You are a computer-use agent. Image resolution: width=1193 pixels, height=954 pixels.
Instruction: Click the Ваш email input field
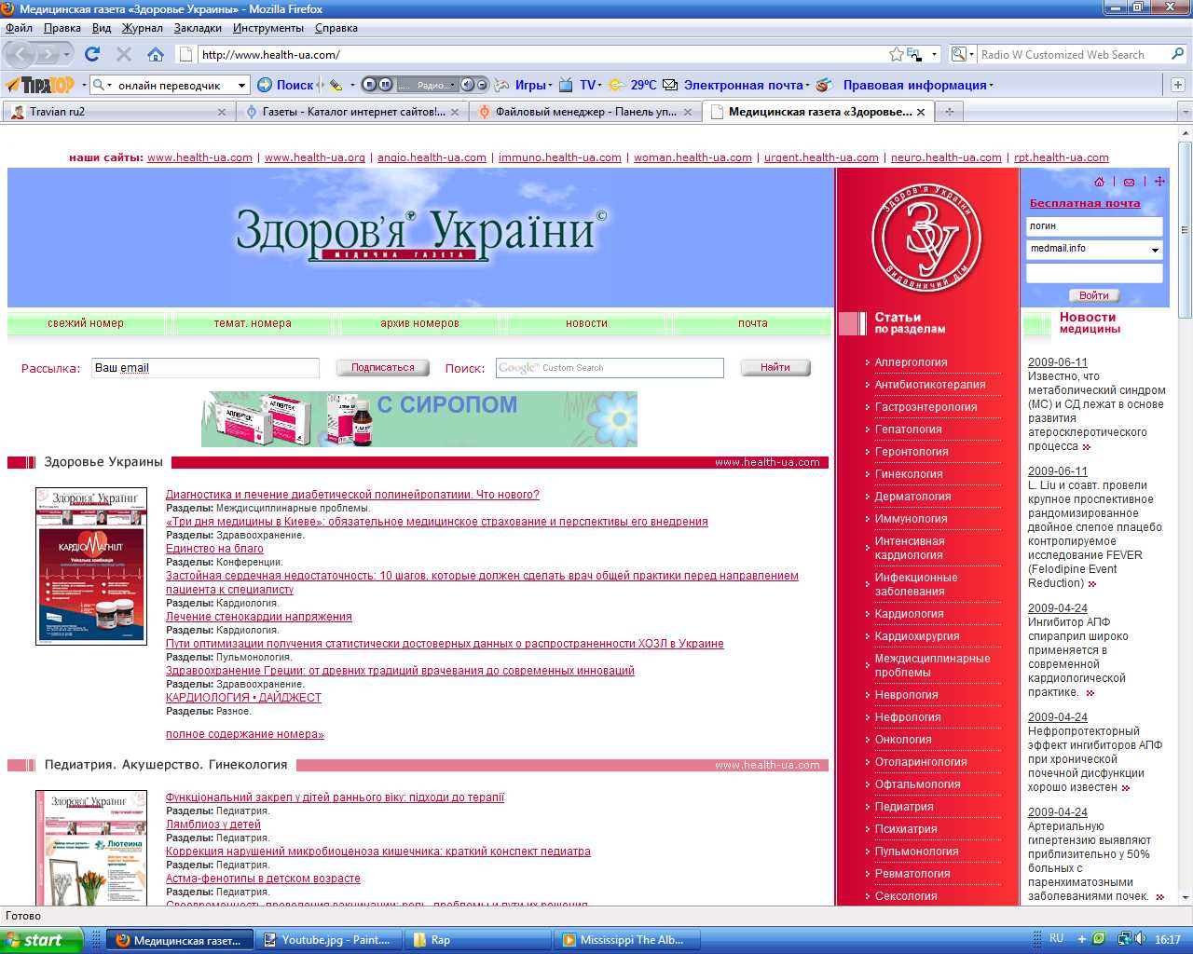point(205,368)
